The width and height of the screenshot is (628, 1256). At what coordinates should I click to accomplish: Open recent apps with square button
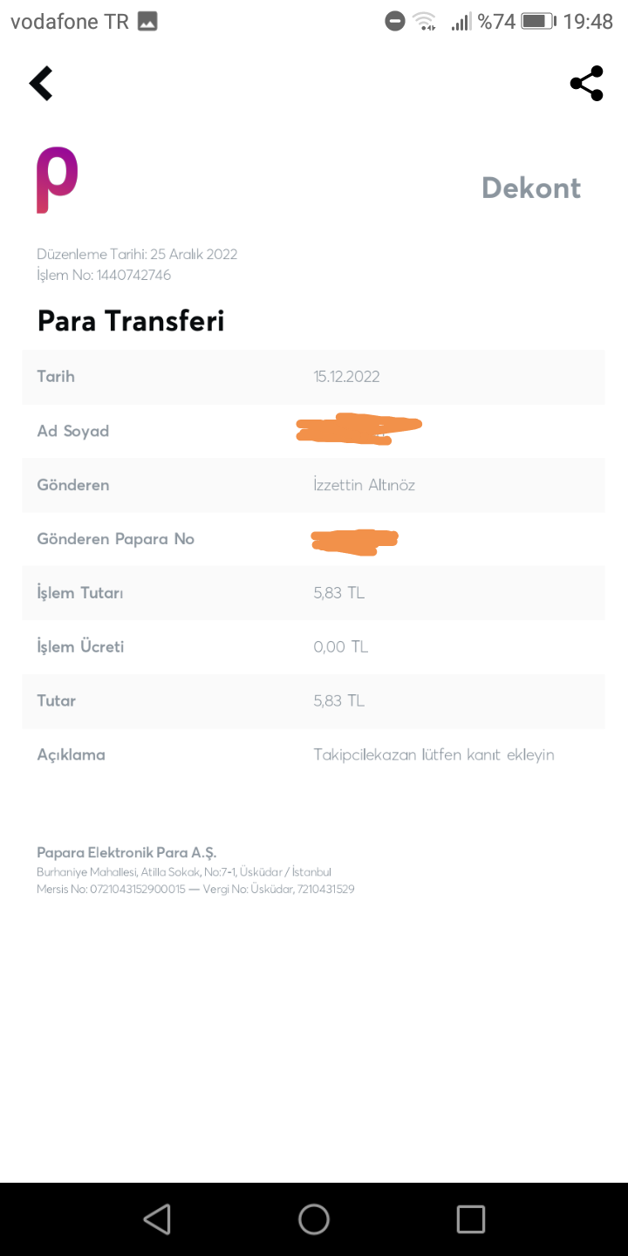pos(470,1218)
